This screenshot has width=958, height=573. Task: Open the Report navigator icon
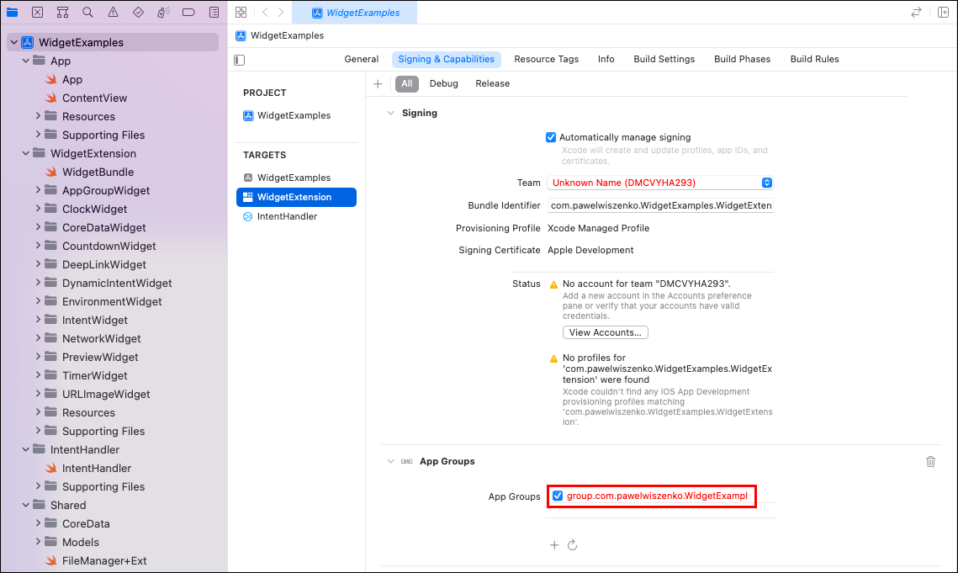click(214, 13)
